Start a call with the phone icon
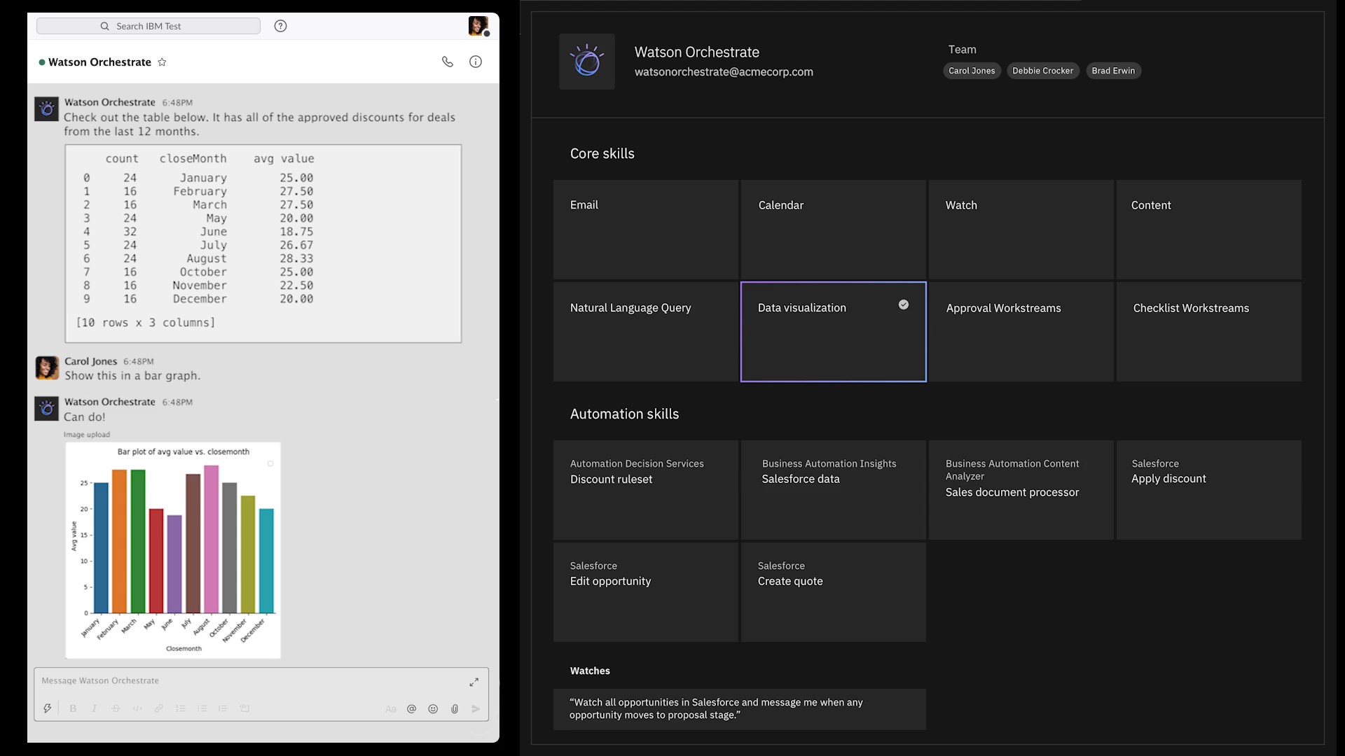This screenshot has height=756, width=1345. pos(447,62)
